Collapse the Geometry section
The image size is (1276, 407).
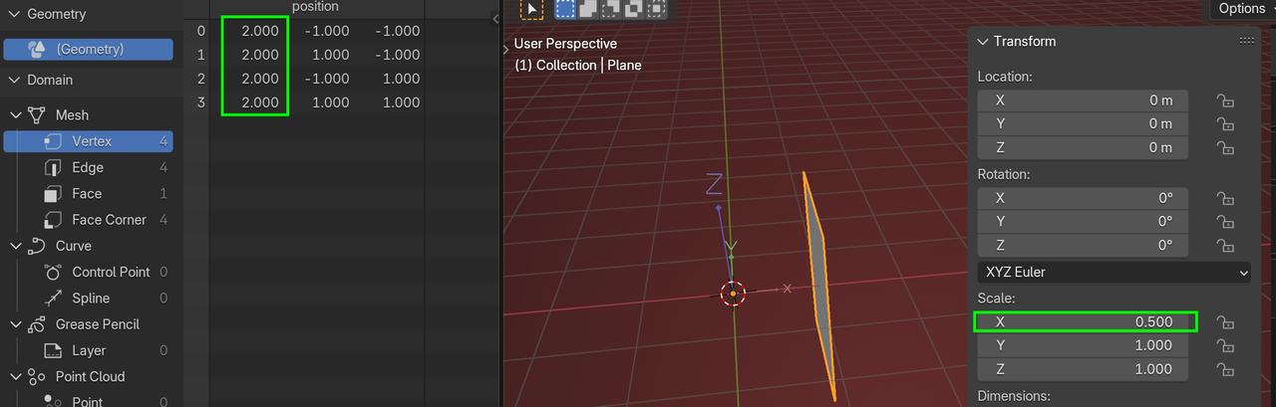coord(14,15)
